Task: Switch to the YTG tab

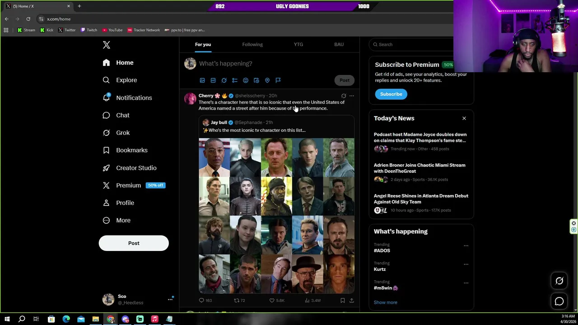Action: 298,44
